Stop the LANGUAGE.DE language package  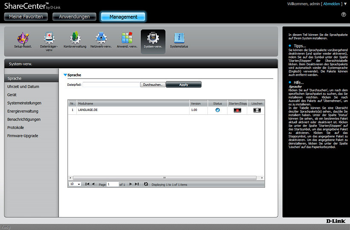click(x=237, y=110)
